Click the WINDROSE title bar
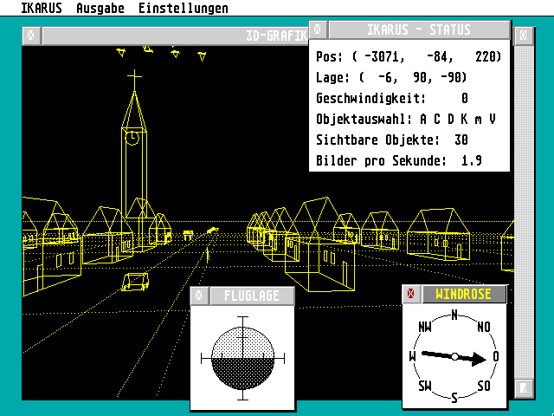This screenshot has width=554, height=416. (464, 294)
